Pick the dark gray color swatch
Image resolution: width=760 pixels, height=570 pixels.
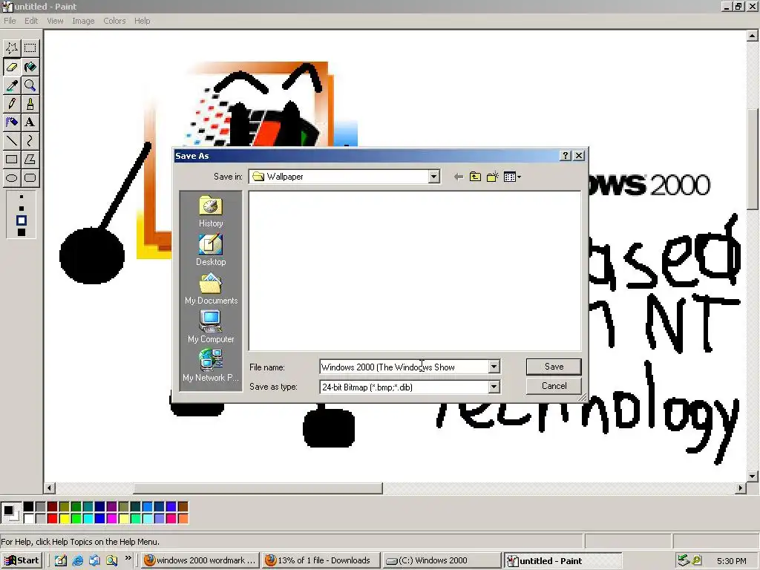[40, 507]
